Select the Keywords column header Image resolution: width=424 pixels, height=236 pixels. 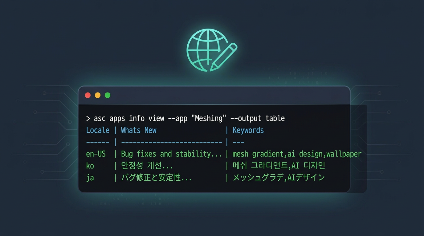click(248, 130)
